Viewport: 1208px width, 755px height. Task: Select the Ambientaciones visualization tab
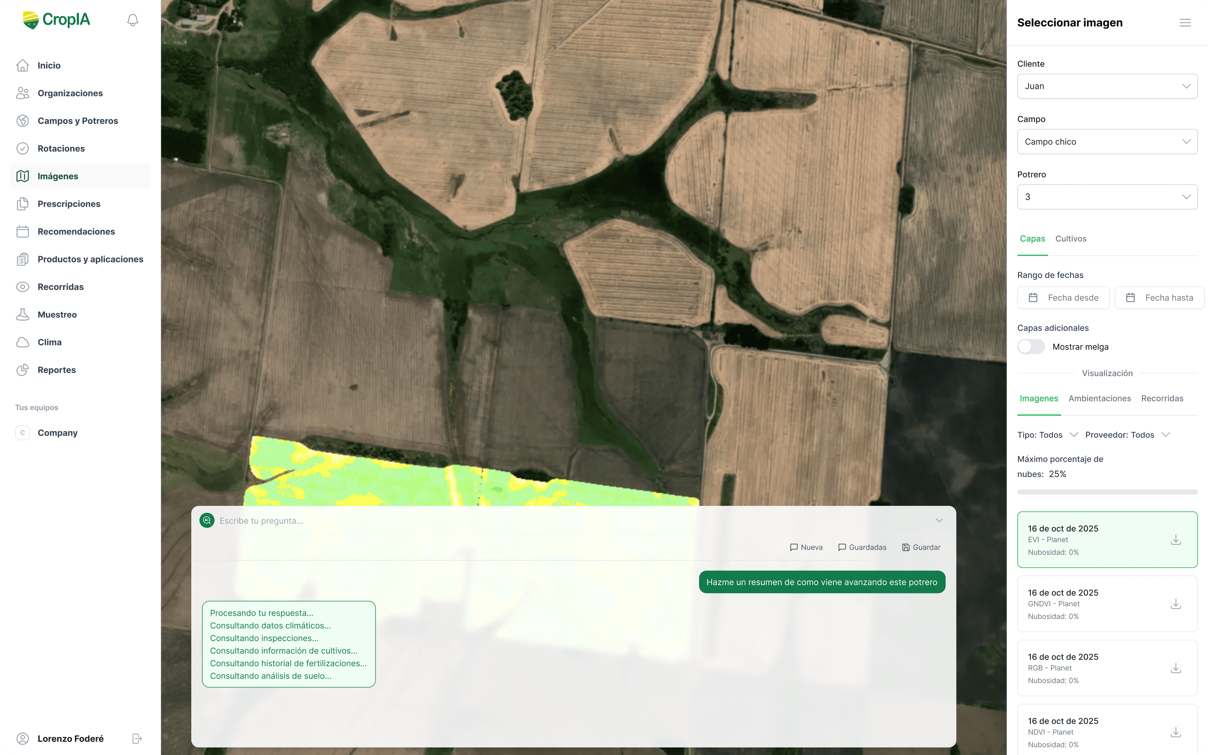(x=1100, y=398)
